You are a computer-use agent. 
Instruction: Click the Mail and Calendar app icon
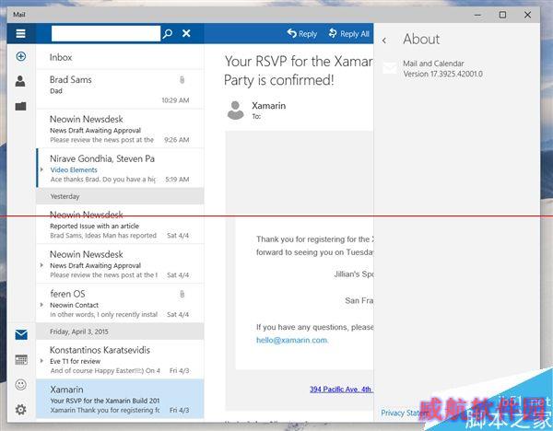[390, 67]
